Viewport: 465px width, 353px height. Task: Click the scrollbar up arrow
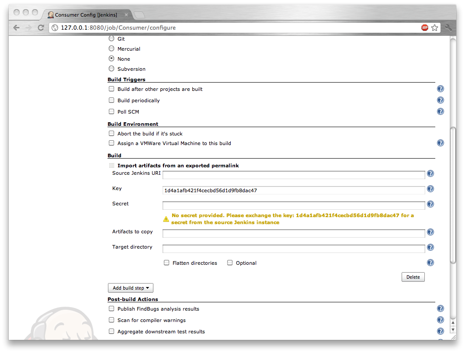pyautogui.click(x=453, y=322)
